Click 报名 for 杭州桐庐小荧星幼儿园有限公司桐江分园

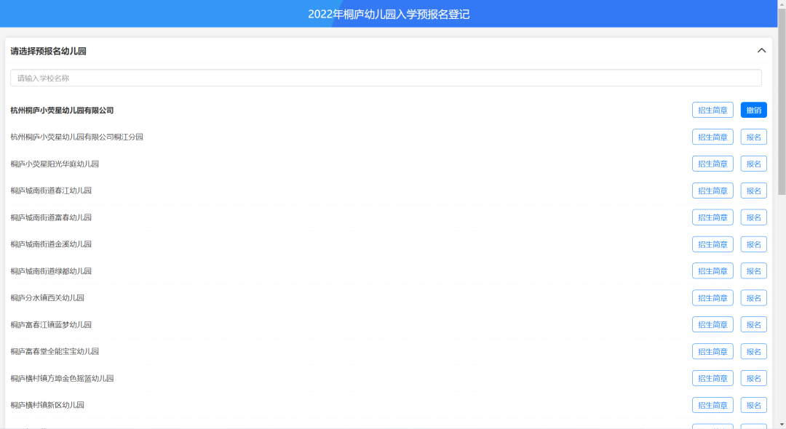(x=753, y=137)
